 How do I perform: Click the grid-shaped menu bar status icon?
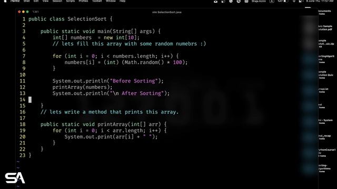(x=246, y=1)
